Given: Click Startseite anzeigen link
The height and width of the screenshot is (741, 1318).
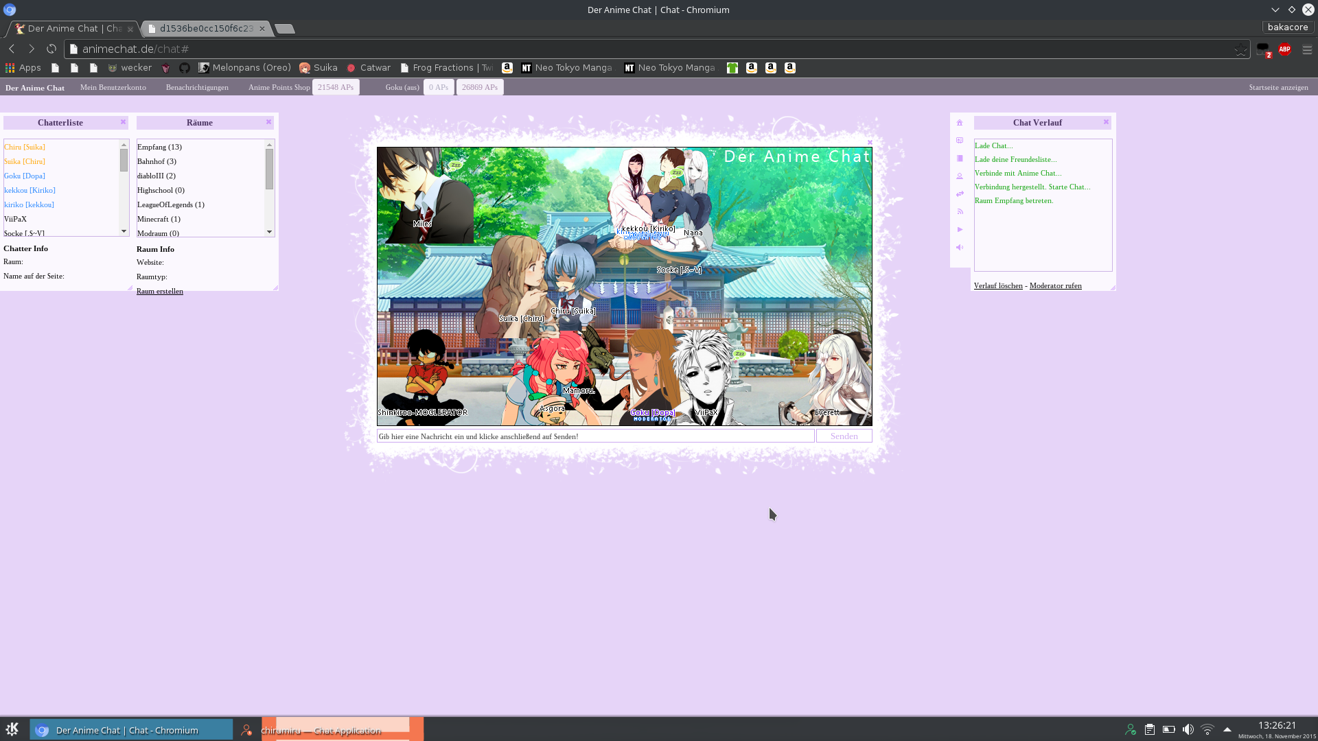Looking at the screenshot, I should (1278, 87).
